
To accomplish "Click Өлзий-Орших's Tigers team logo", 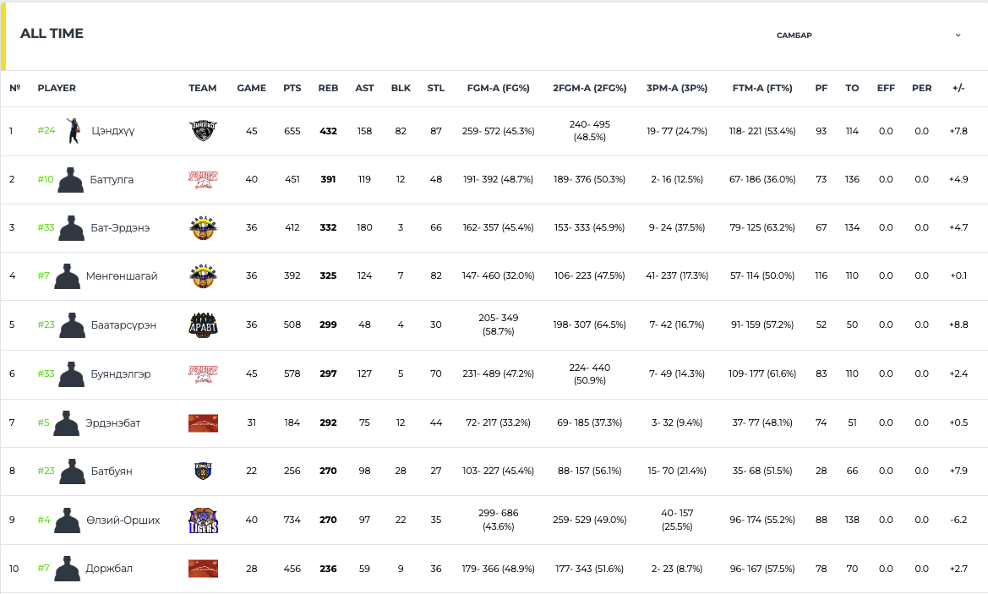I will point(203,520).
